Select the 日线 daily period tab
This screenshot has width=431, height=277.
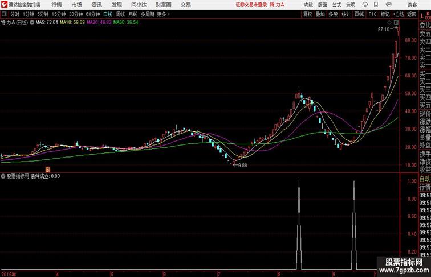[108, 14]
